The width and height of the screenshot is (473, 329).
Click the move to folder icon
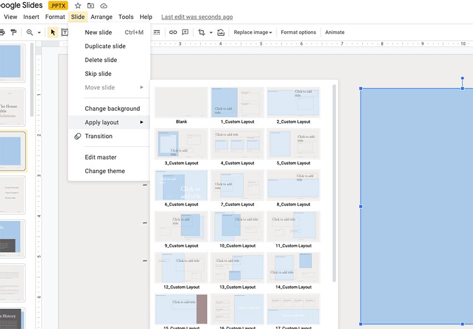(x=91, y=6)
